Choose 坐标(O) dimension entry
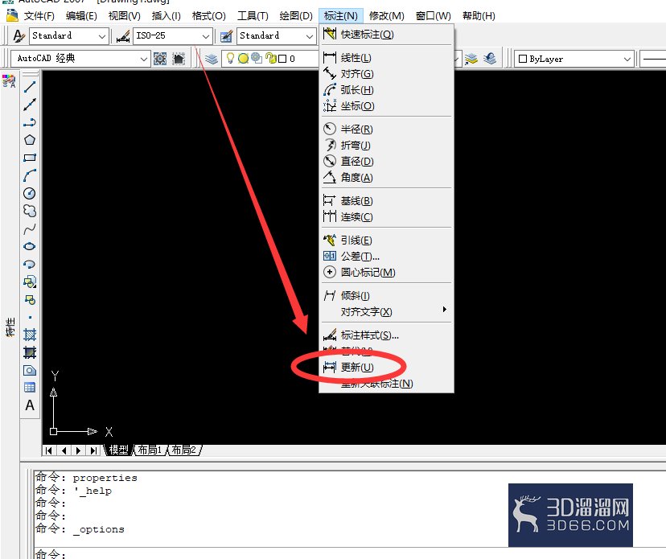This screenshot has width=666, height=559. (x=387, y=106)
